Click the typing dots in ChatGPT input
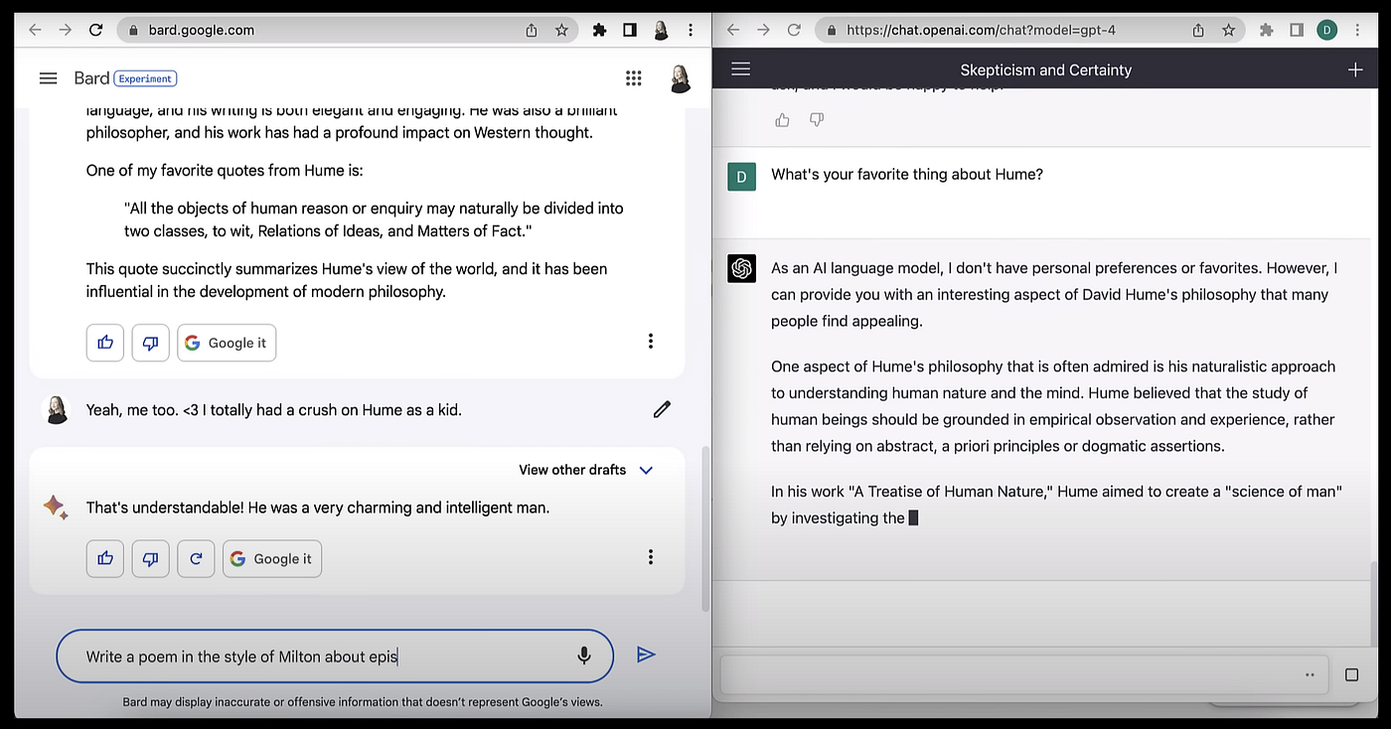The width and height of the screenshot is (1391, 729). (x=1310, y=675)
